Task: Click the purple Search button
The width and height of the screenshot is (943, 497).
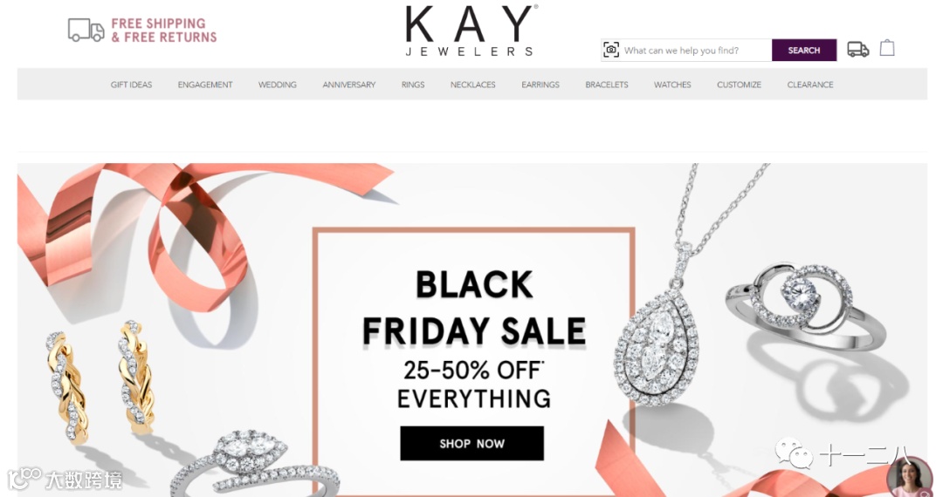Action: tap(804, 51)
